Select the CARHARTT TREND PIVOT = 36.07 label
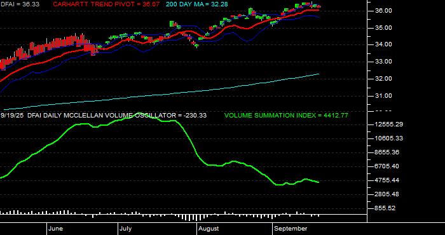This screenshot has height=235, width=445. pos(106,4)
